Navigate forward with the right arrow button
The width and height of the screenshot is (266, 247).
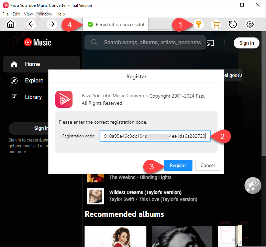pos(52,24)
